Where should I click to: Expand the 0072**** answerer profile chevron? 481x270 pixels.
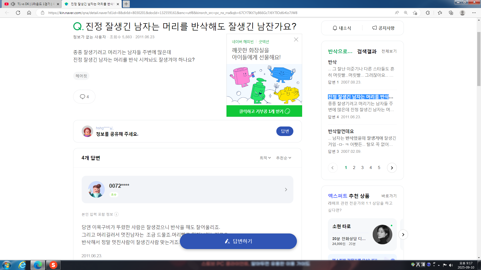286,189
